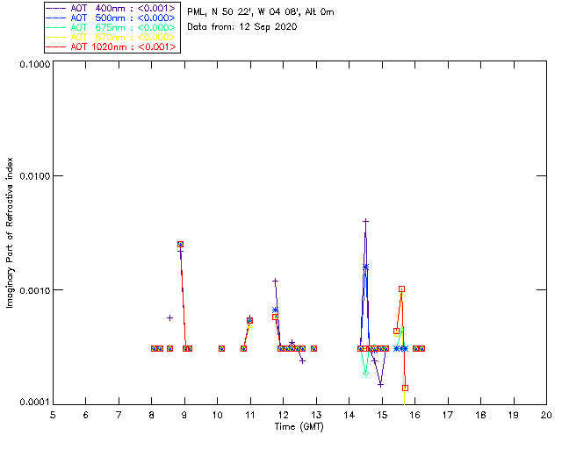This screenshot has width=562, height=449.
Task: Click the AOT 870nm legend entry
Action: coord(112,37)
